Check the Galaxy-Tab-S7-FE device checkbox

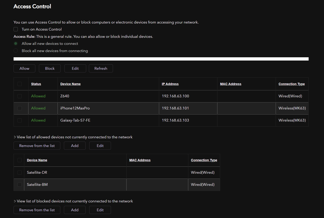coord(20,120)
